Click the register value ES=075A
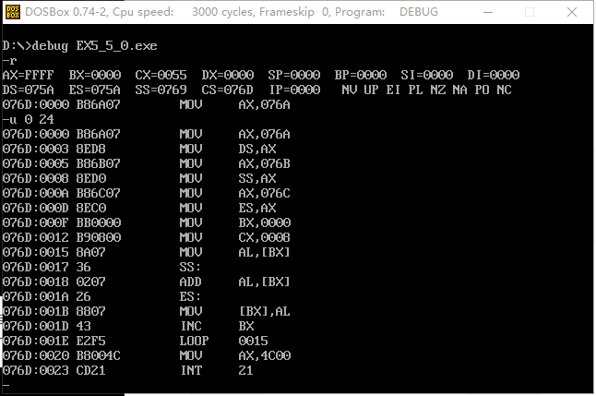This screenshot has height=396, width=596. tap(95, 90)
